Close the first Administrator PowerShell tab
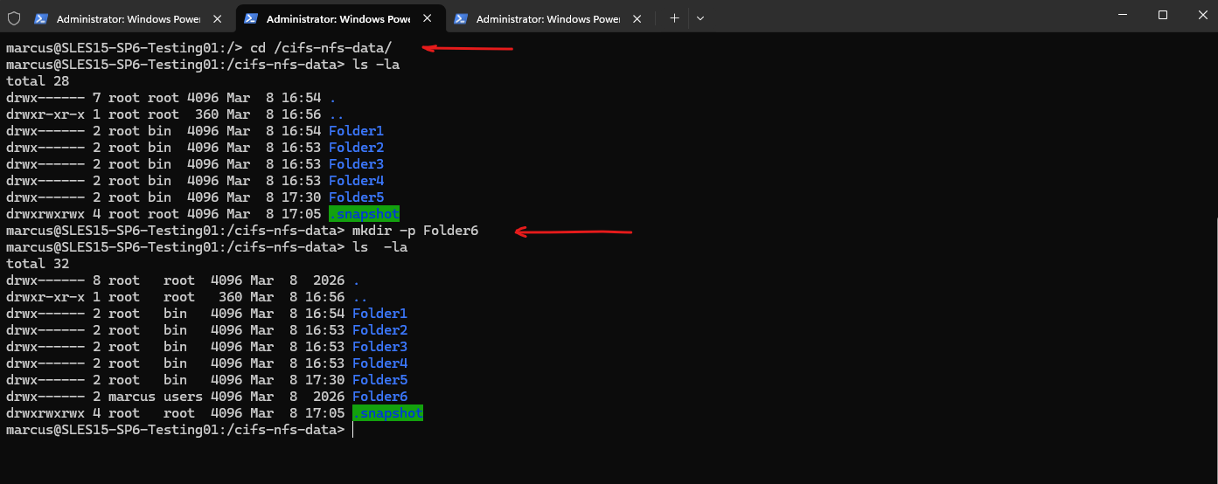 217,18
